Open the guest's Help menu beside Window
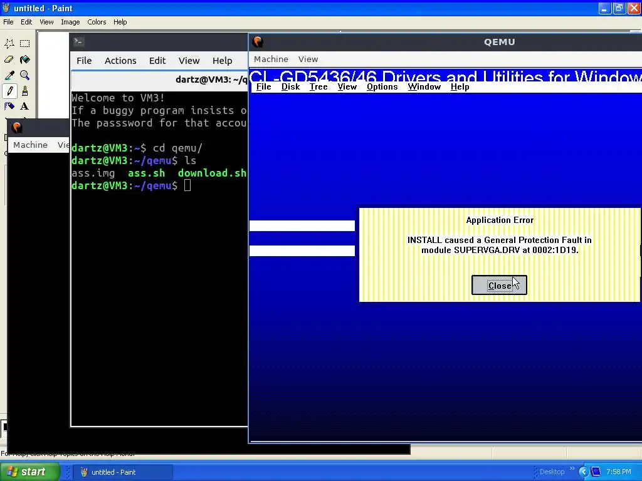The width and height of the screenshot is (642, 481). (460, 86)
